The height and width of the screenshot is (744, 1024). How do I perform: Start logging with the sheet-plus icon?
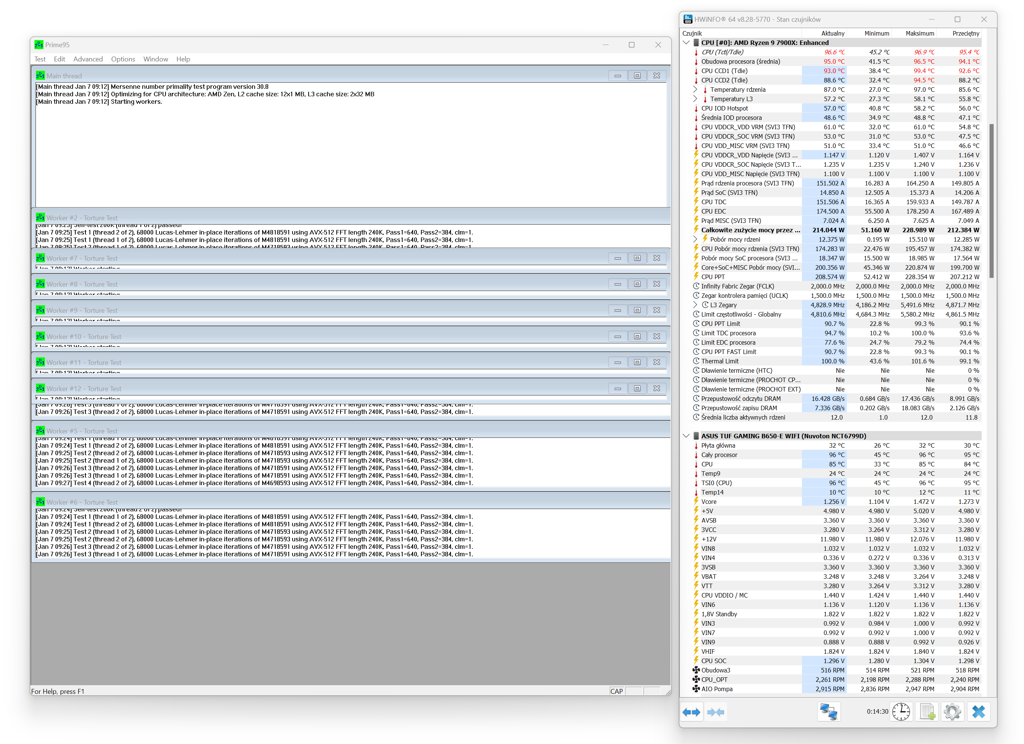[x=927, y=712]
